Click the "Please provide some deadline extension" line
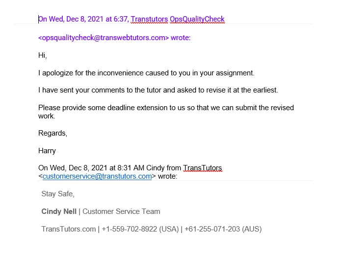The width and height of the screenshot is (344, 256). (166, 108)
